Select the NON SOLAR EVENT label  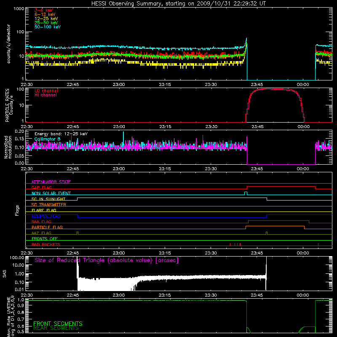coord(51,193)
